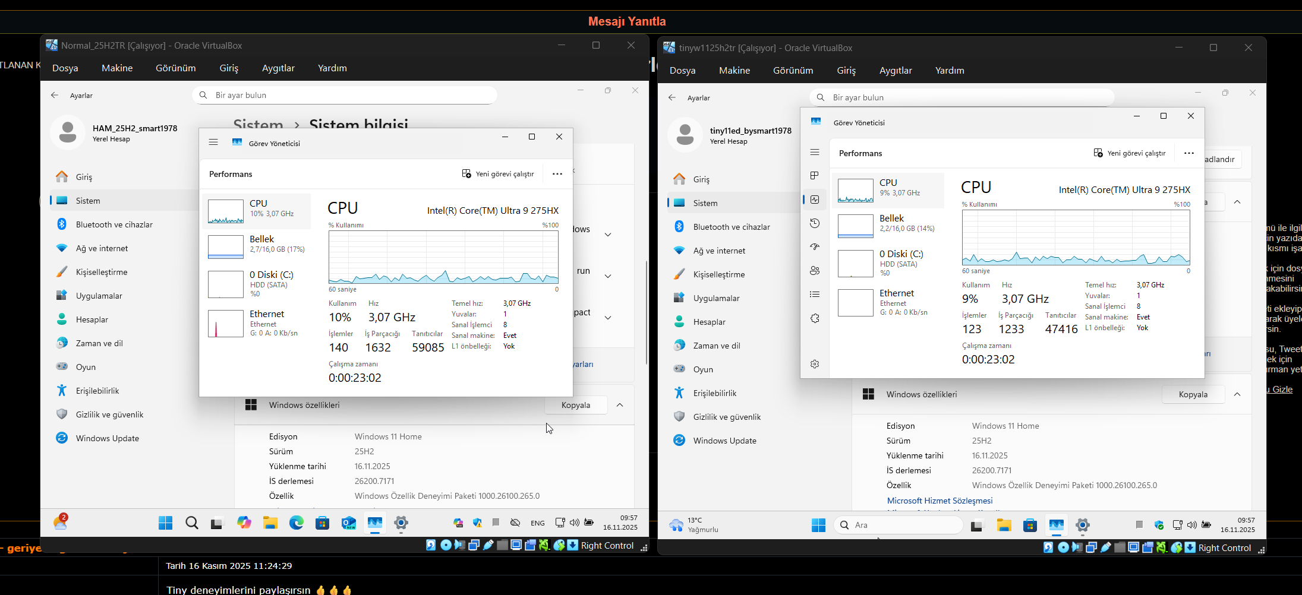Switch to Processes icon in tiny11 Task Manager
This screenshot has width=1302, height=595.
(x=815, y=176)
